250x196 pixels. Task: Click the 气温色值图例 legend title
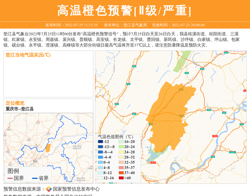(x=115, y=136)
